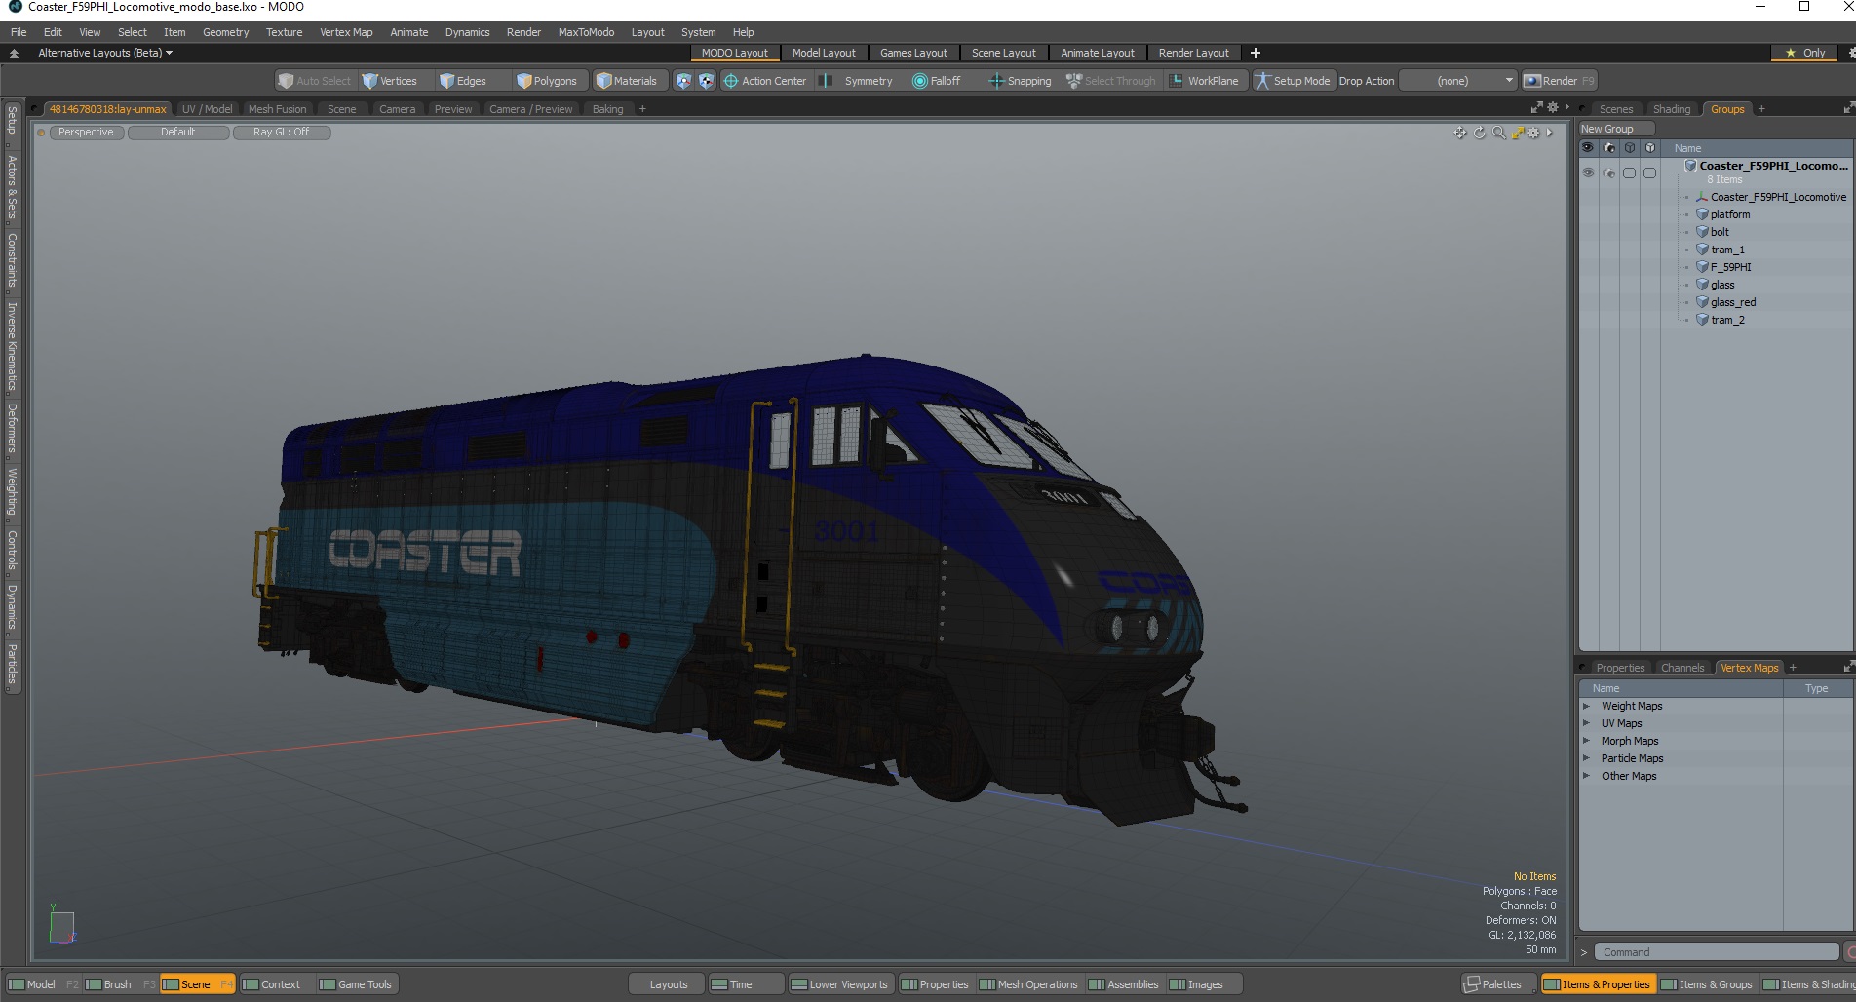Open the Deformers side tab
This screenshot has height=1002, width=1856.
[13, 428]
